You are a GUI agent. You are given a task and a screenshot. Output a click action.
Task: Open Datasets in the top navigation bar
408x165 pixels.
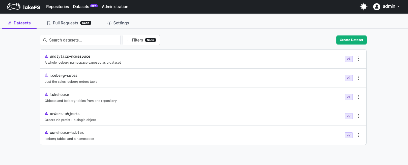pos(81,7)
